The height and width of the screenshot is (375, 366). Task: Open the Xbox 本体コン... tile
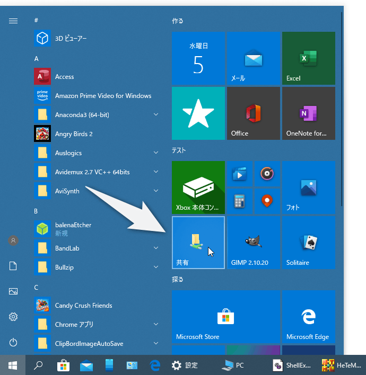[x=198, y=187]
